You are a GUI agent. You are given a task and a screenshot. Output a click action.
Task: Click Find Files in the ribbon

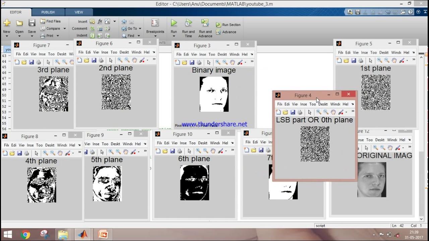coord(50,21)
